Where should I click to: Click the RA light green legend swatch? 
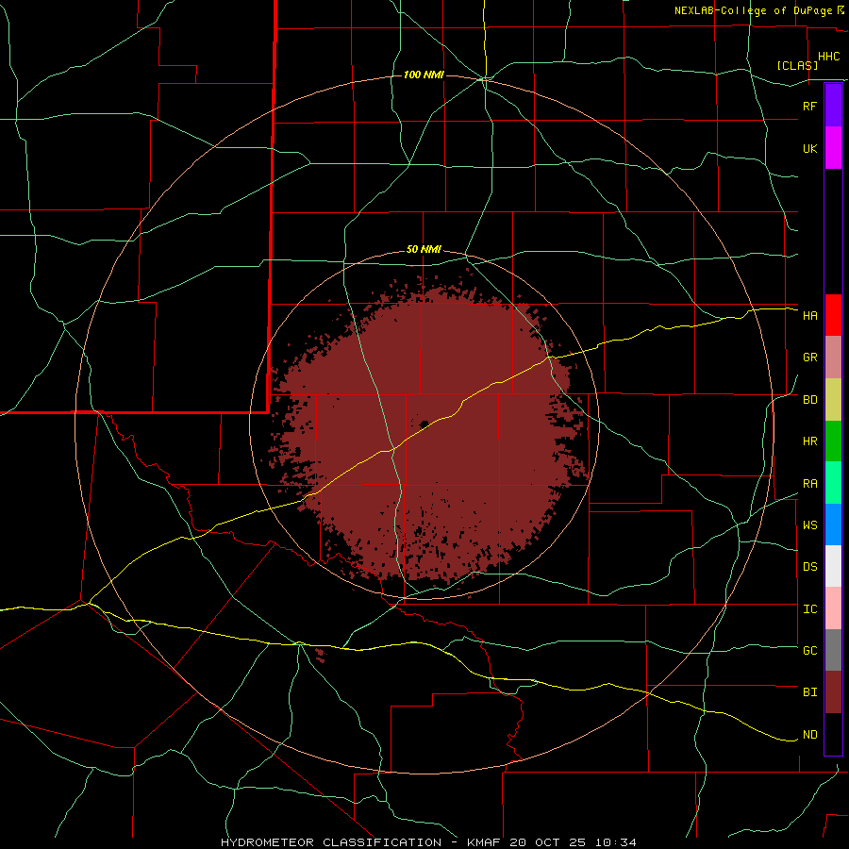[833, 483]
